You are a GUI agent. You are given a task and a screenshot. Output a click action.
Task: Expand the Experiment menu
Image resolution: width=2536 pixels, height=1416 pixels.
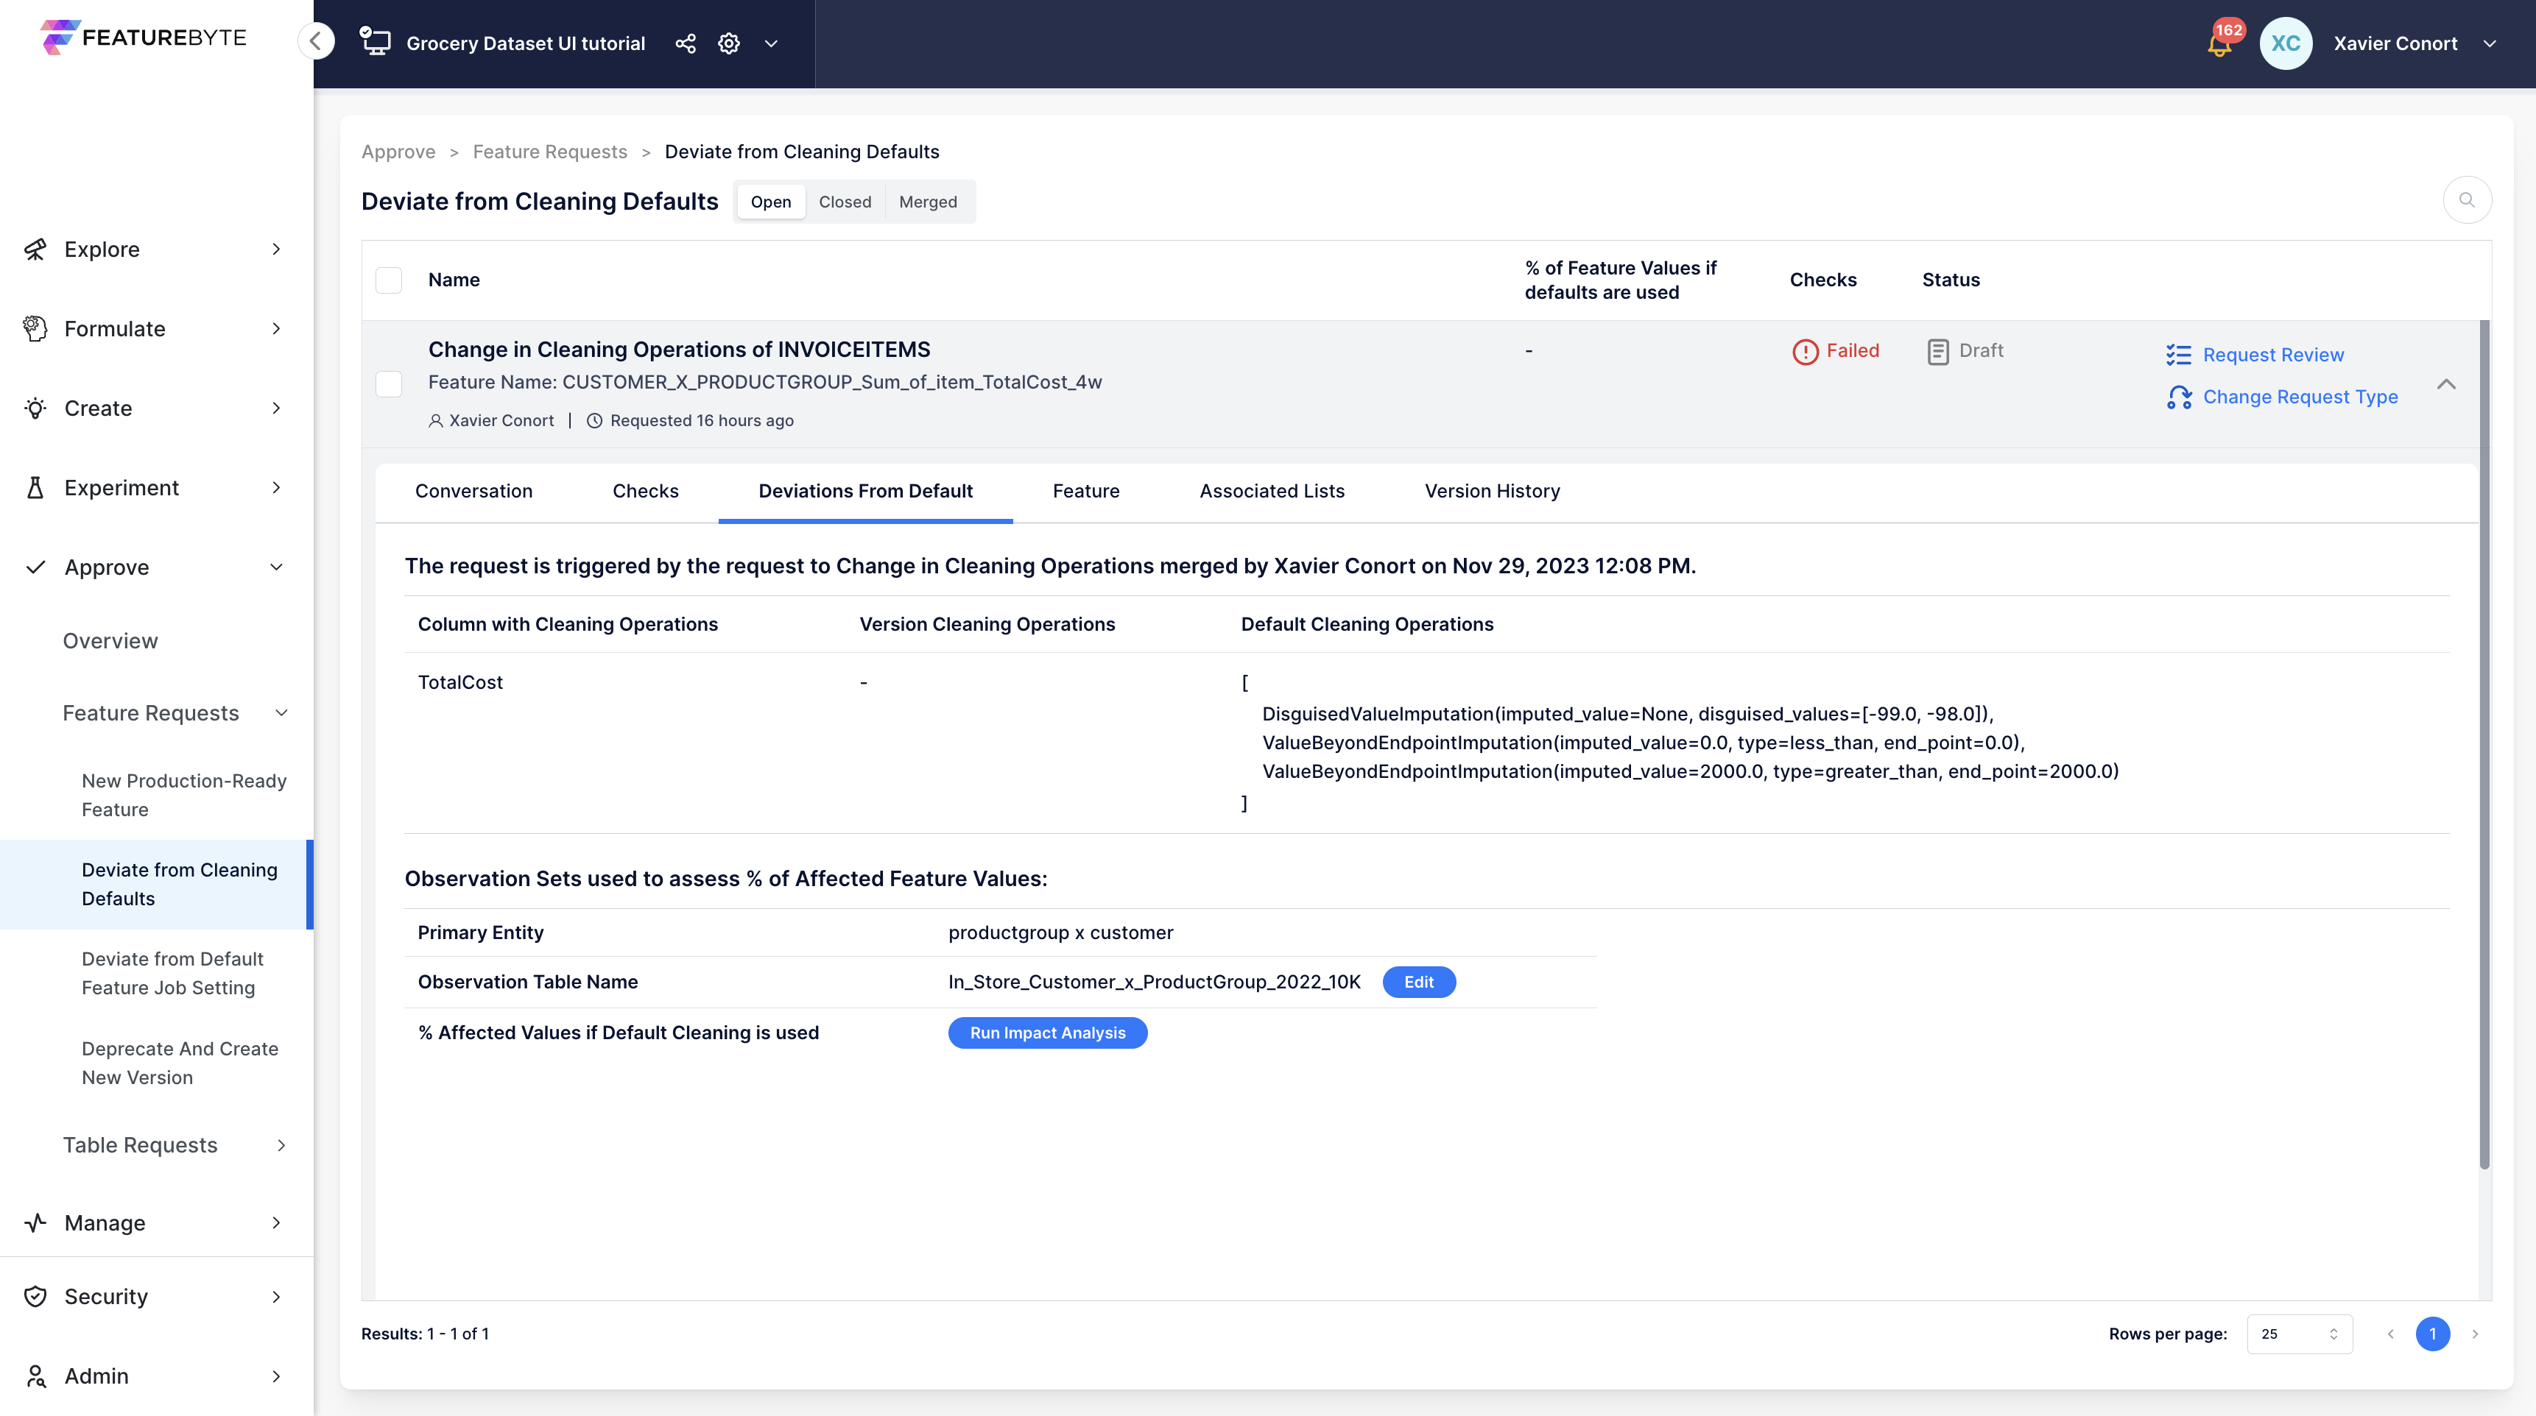click(277, 488)
